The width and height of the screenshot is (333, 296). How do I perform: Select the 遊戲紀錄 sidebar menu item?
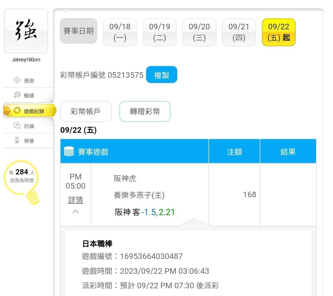click(x=30, y=110)
